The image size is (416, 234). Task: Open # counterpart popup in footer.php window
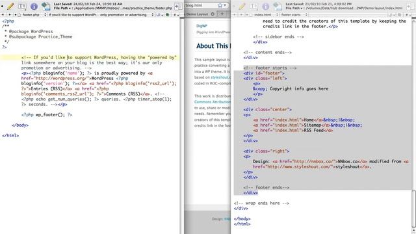175,15
